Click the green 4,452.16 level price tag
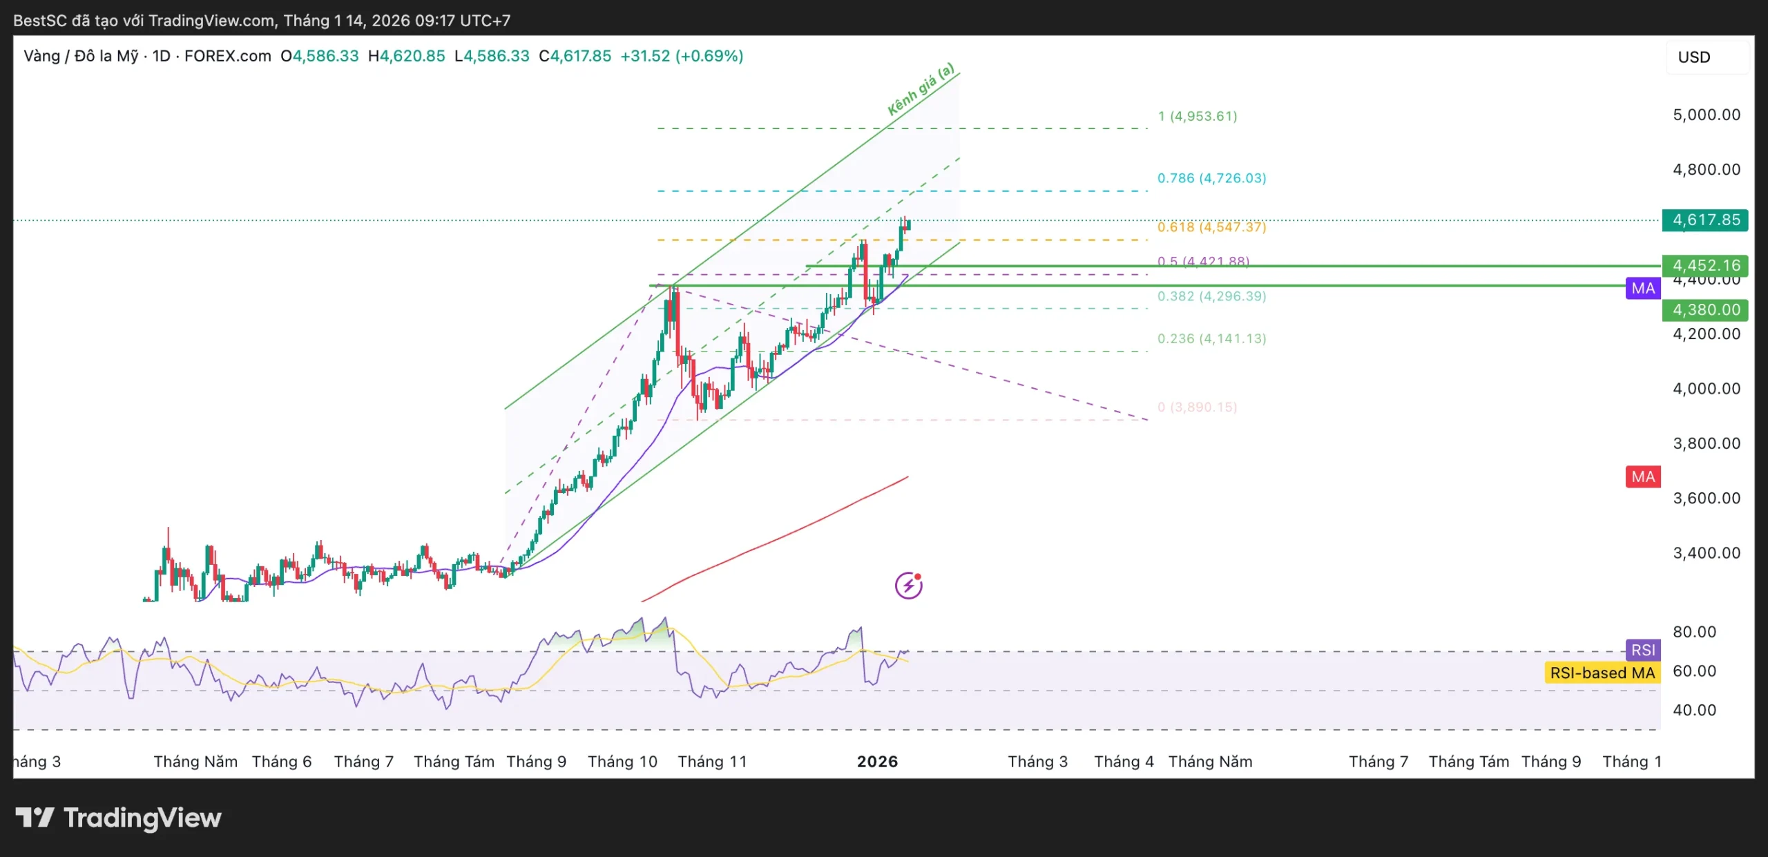This screenshot has height=857, width=1768. click(x=1705, y=265)
